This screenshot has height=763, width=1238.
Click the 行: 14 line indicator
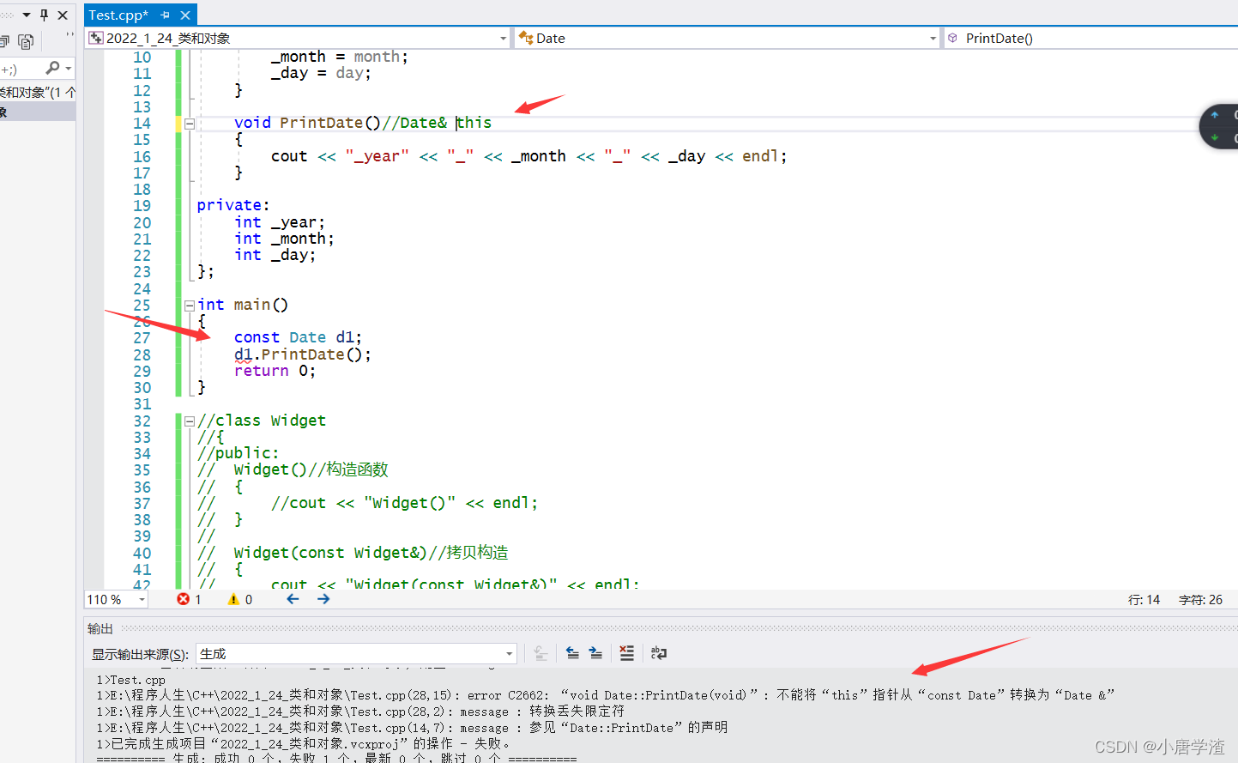(1144, 599)
